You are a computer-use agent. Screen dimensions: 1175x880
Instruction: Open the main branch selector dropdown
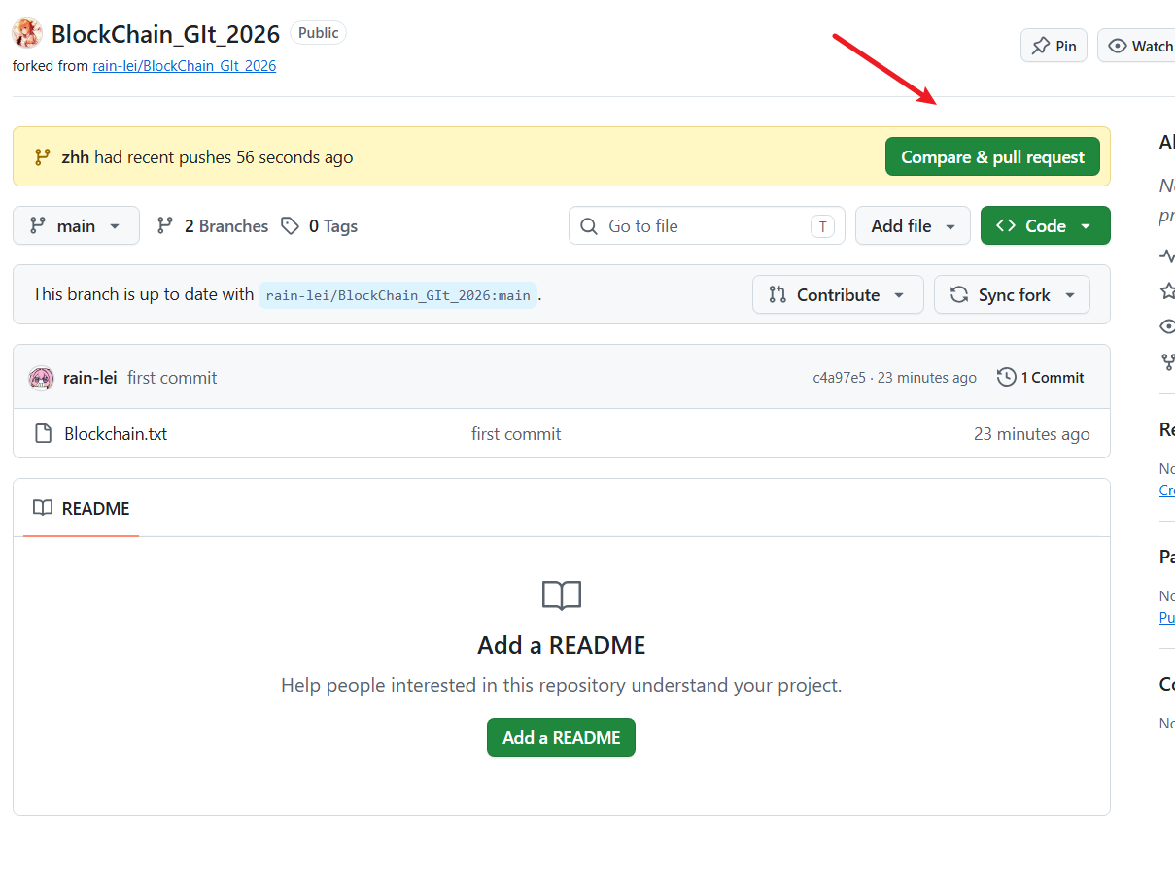point(76,226)
